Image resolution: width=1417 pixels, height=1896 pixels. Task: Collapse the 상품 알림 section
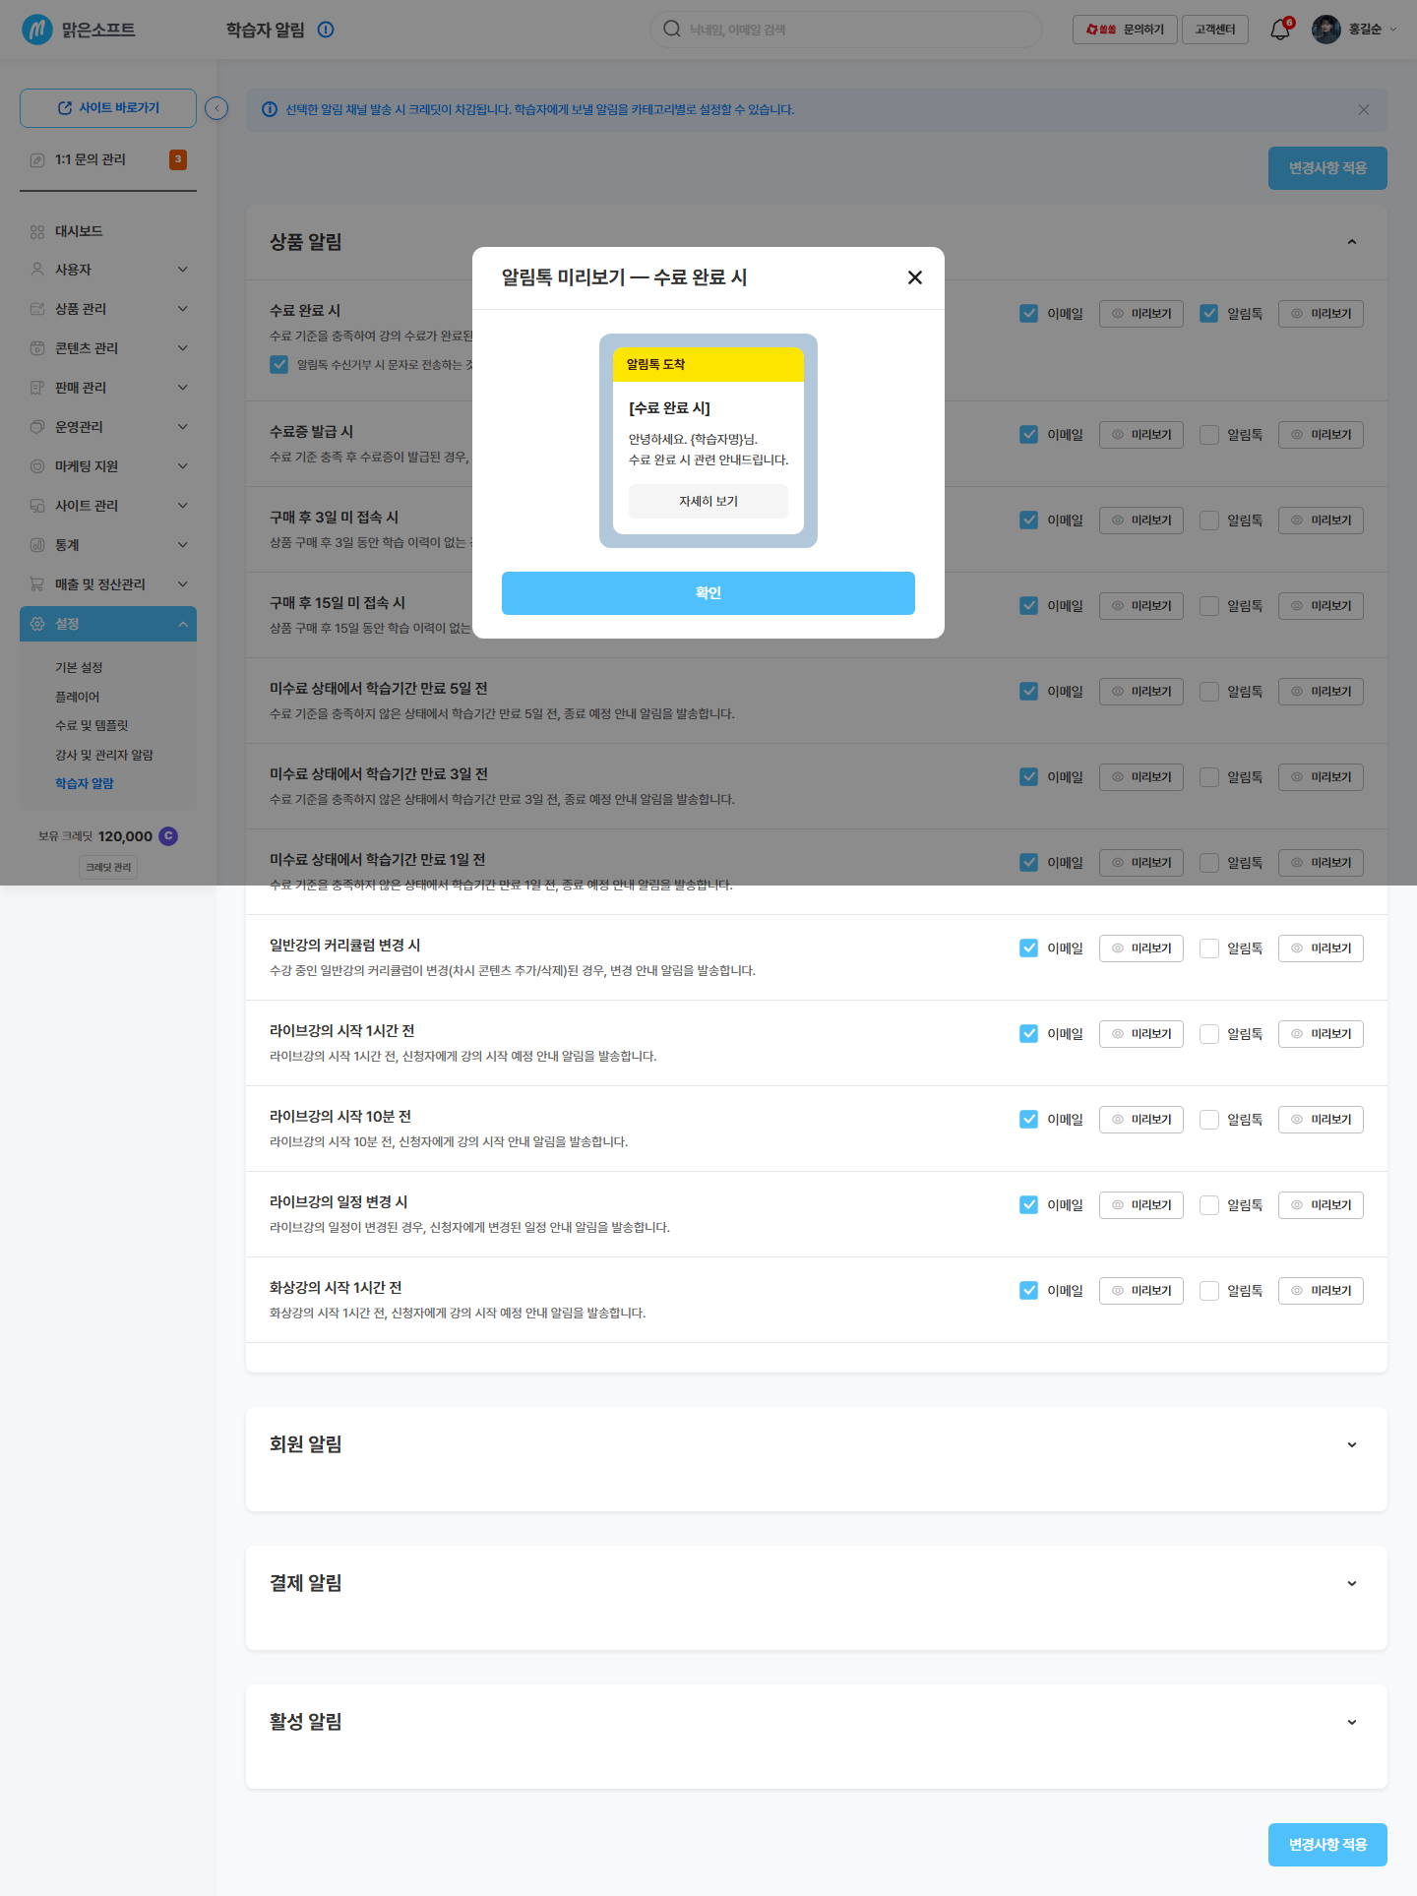coord(1352,242)
